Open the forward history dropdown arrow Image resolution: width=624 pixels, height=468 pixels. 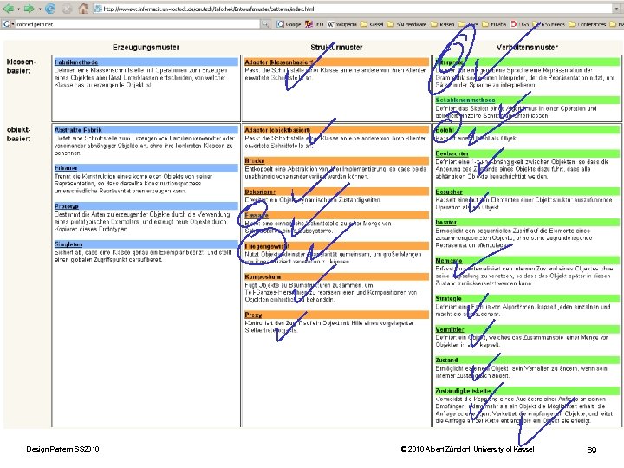point(39,9)
